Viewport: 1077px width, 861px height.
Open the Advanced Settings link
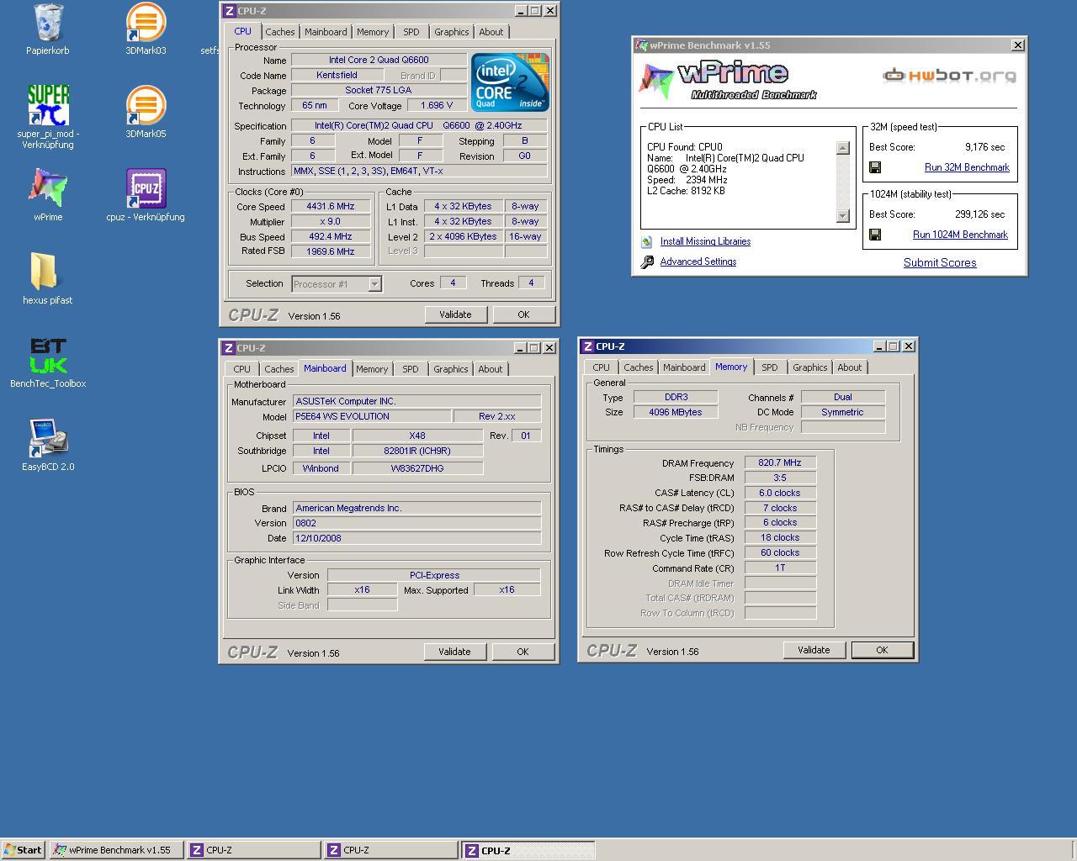click(698, 261)
